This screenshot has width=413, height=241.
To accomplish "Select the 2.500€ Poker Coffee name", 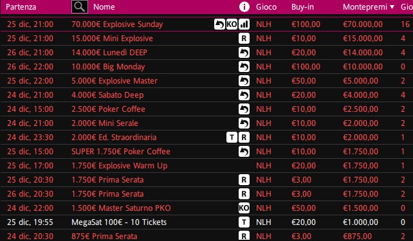I will (x=108, y=109).
